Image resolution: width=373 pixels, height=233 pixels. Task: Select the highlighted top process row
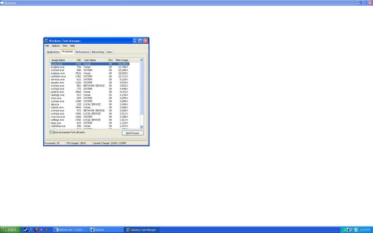[90, 64]
